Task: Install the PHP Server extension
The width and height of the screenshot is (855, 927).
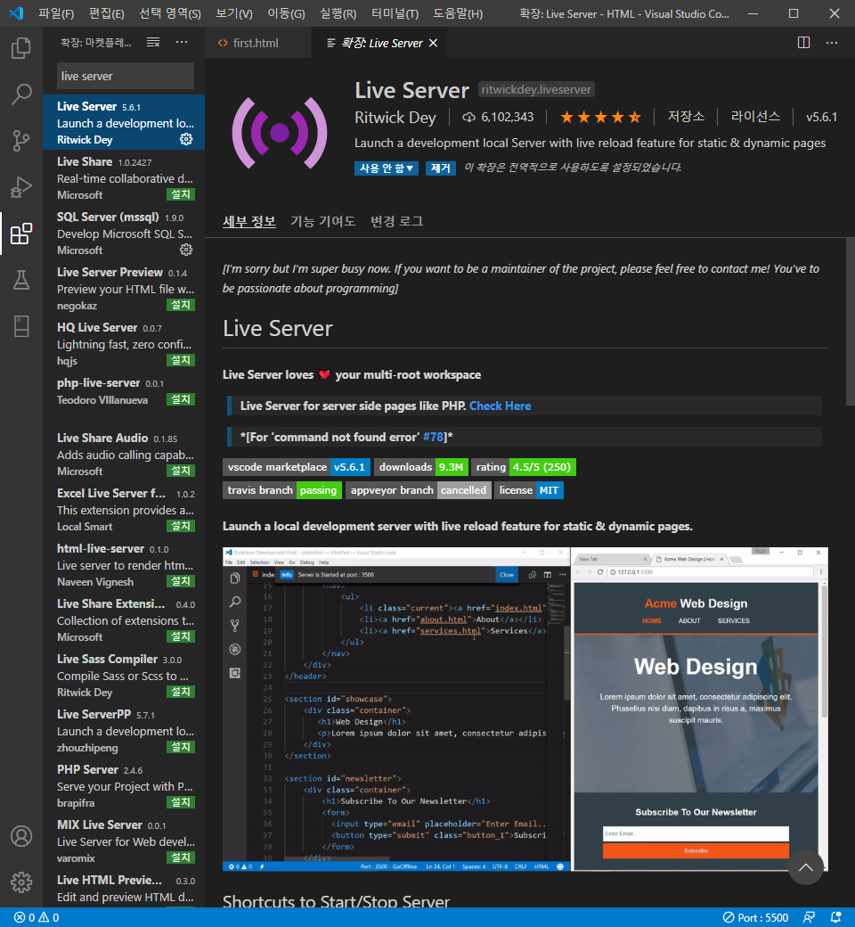Action: (x=181, y=802)
